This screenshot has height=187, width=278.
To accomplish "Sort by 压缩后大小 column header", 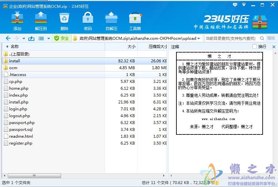I will [152, 47].
